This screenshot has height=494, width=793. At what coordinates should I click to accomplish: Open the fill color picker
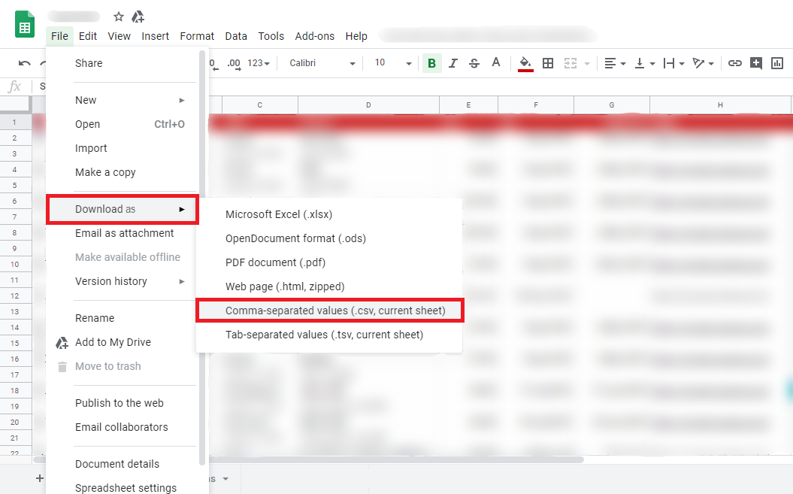point(525,63)
